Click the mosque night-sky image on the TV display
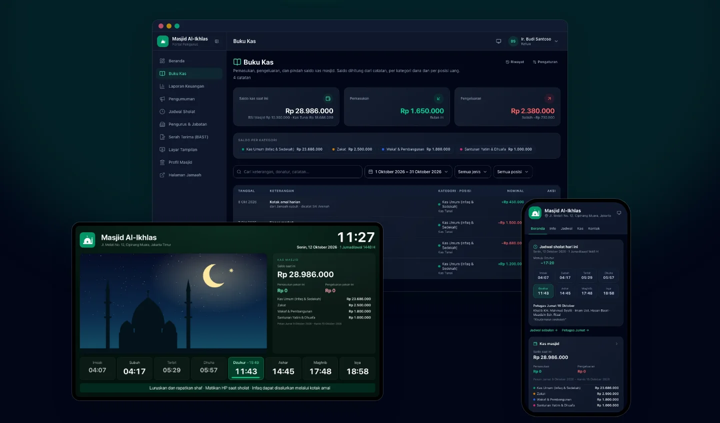Image resolution: width=720 pixels, height=423 pixels. click(x=173, y=301)
